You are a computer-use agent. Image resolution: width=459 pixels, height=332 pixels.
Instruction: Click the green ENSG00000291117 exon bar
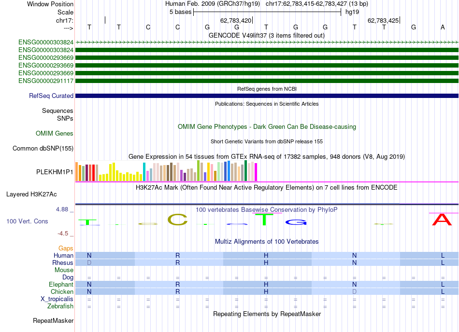click(267, 81)
